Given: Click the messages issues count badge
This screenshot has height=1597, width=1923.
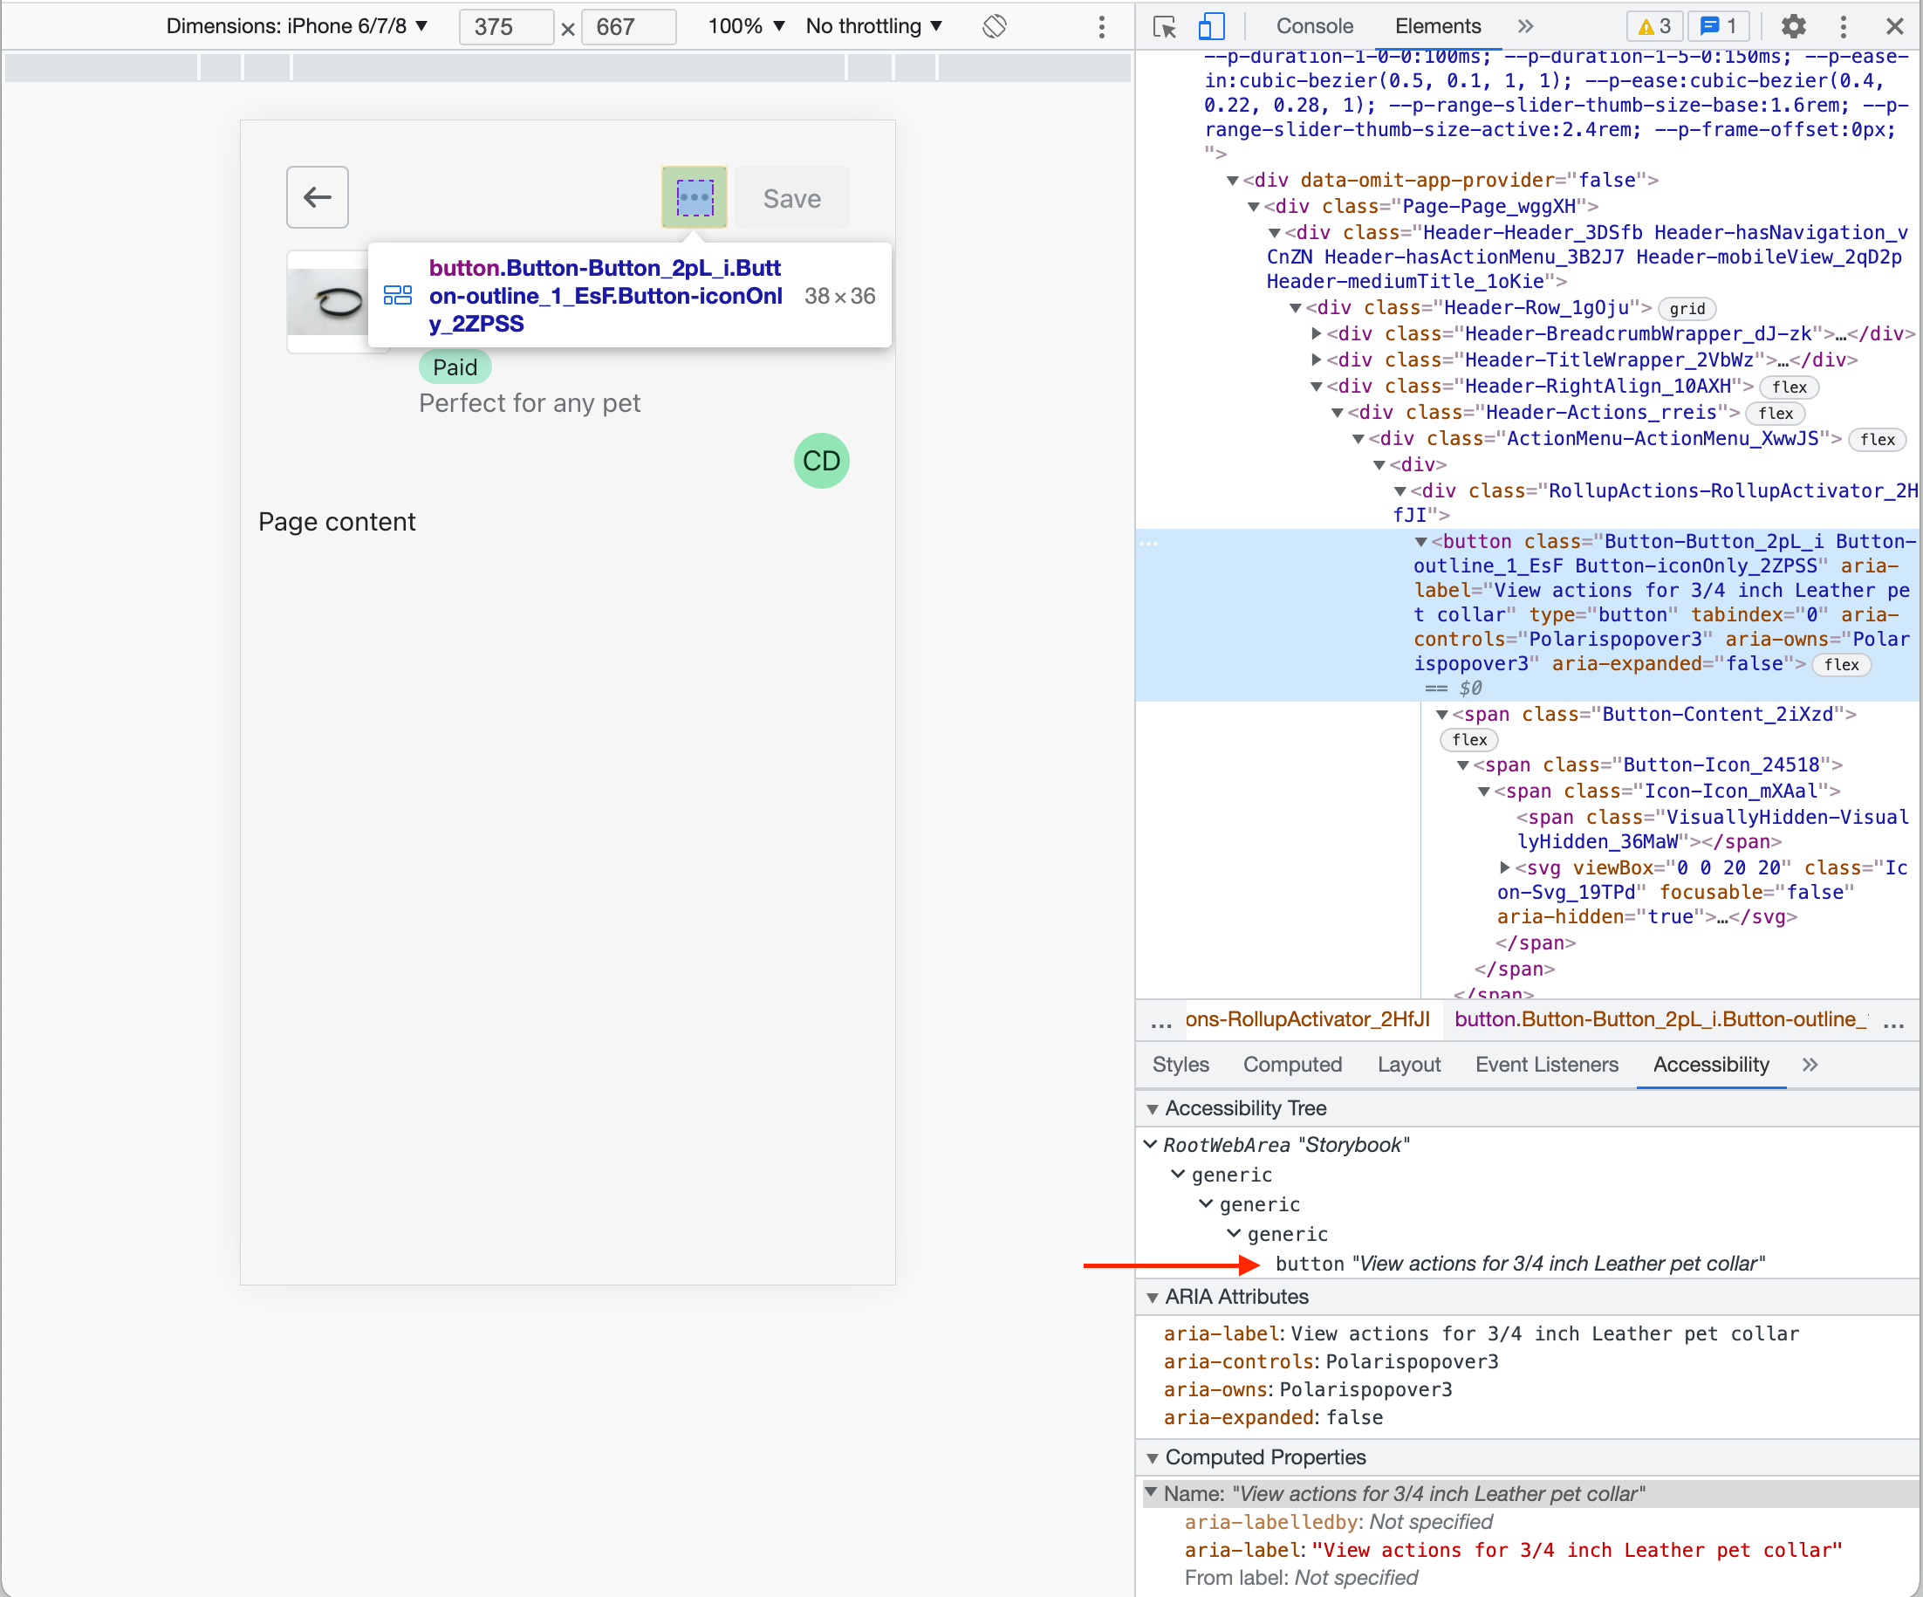Looking at the screenshot, I should pyautogui.click(x=1719, y=26).
